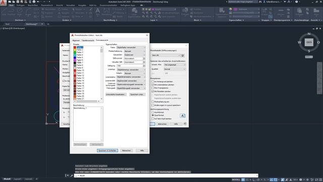Click Speichern unter button

(x=137, y=95)
